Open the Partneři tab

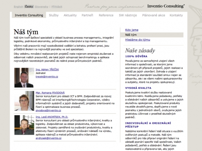point(87,15)
